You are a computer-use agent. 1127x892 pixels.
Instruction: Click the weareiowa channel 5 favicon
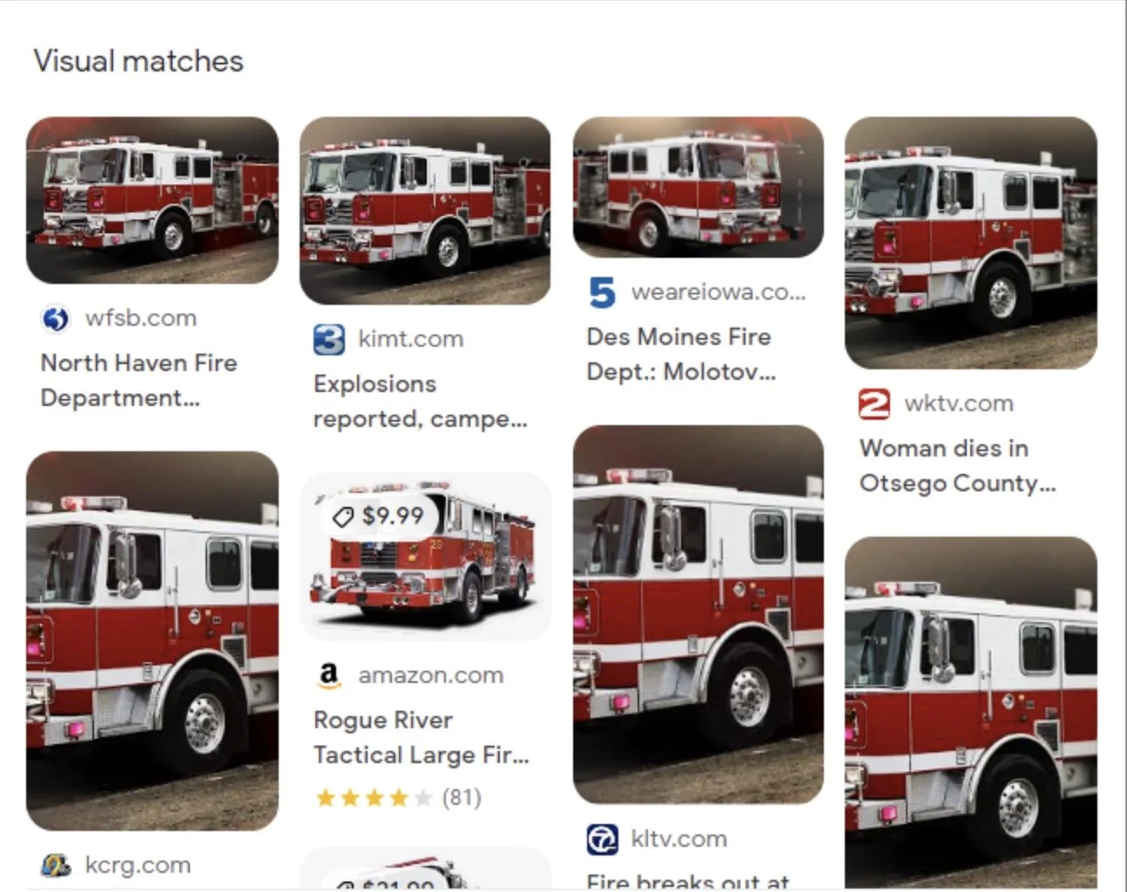(x=601, y=292)
